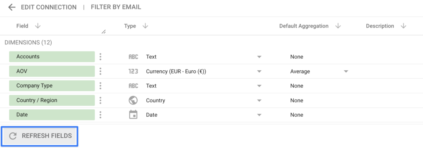
Task: Open the three-dot menu for AOV
Action: [100, 71]
